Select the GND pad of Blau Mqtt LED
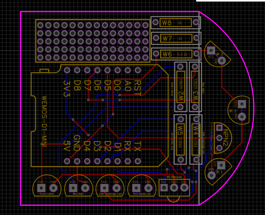The width and height of the screenshot is (265, 215). pos(85,188)
